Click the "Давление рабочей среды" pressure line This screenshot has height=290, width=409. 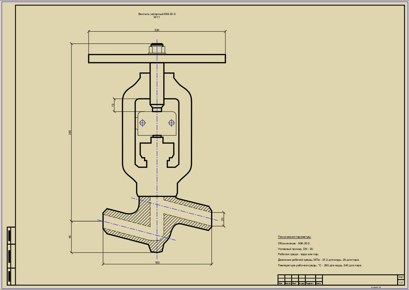click(x=318, y=260)
